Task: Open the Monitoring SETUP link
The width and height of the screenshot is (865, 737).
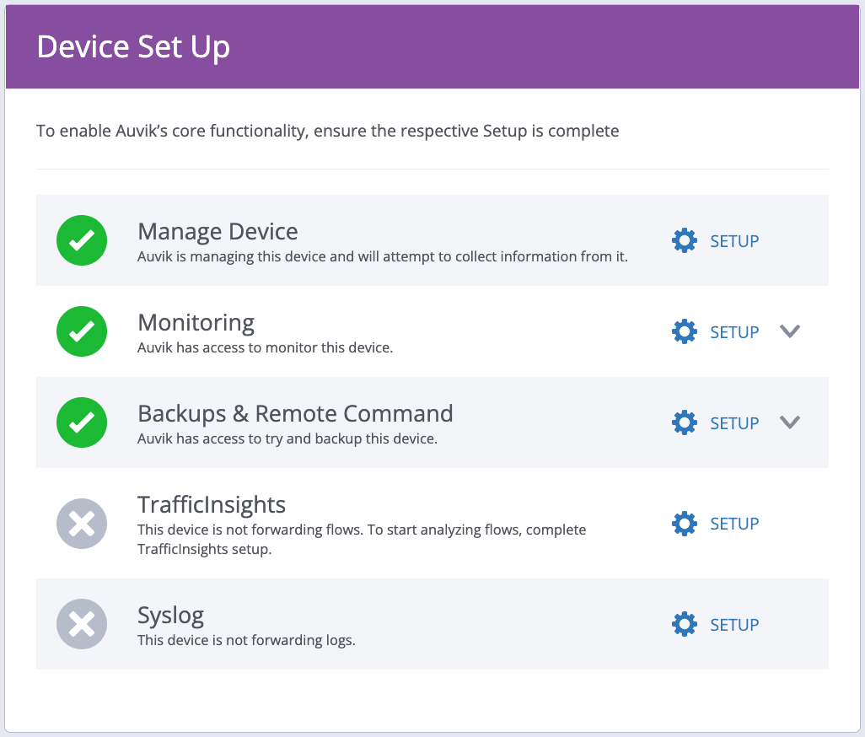Action: click(734, 331)
